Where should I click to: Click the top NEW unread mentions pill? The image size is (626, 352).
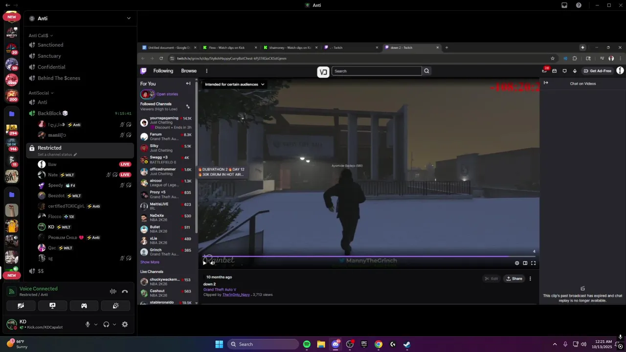coord(12,17)
